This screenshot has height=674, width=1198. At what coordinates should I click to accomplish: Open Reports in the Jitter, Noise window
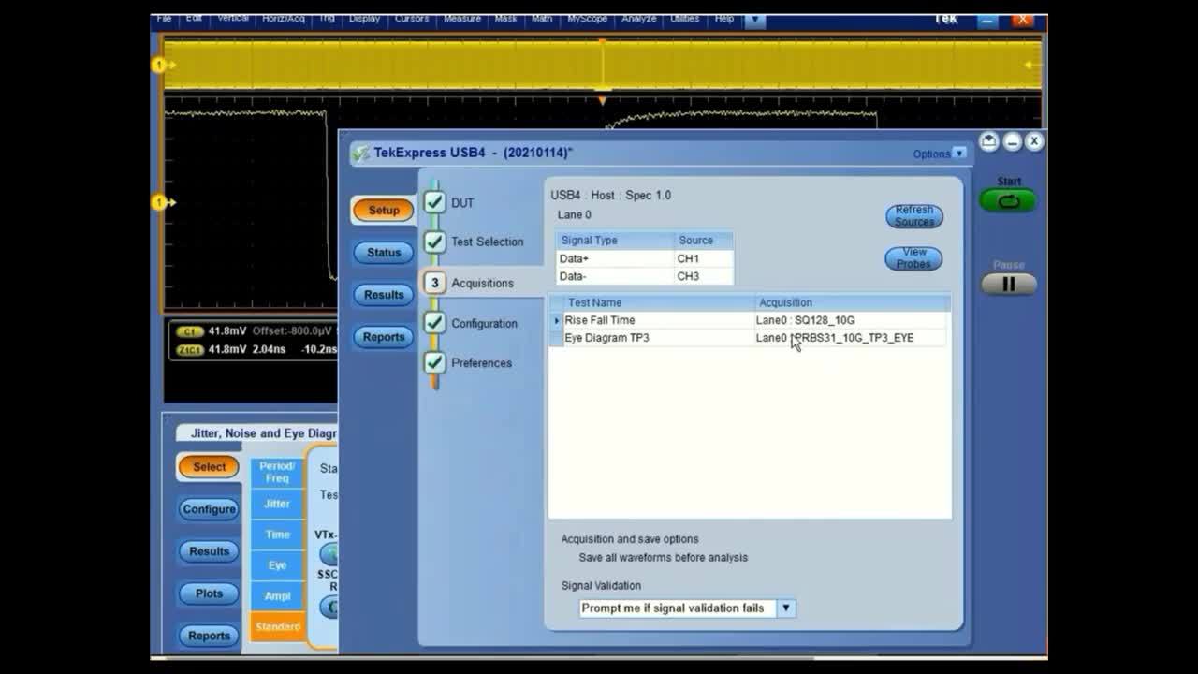(209, 636)
